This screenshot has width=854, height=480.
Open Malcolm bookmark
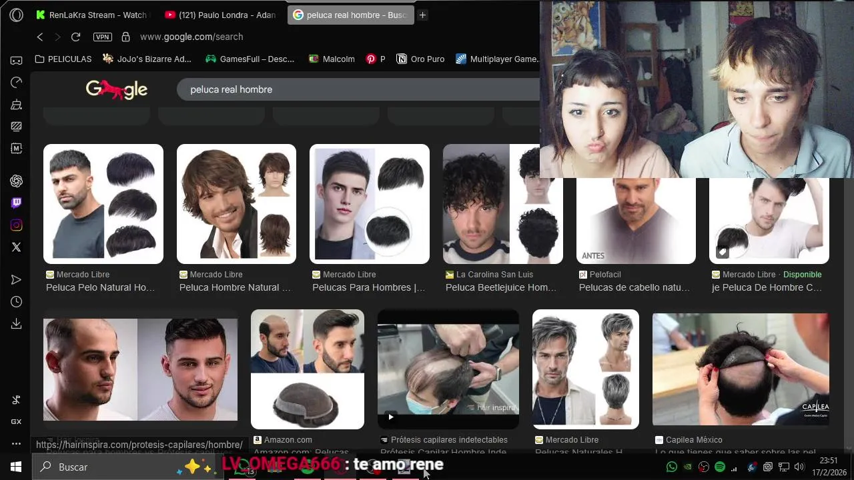tap(332, 59)
